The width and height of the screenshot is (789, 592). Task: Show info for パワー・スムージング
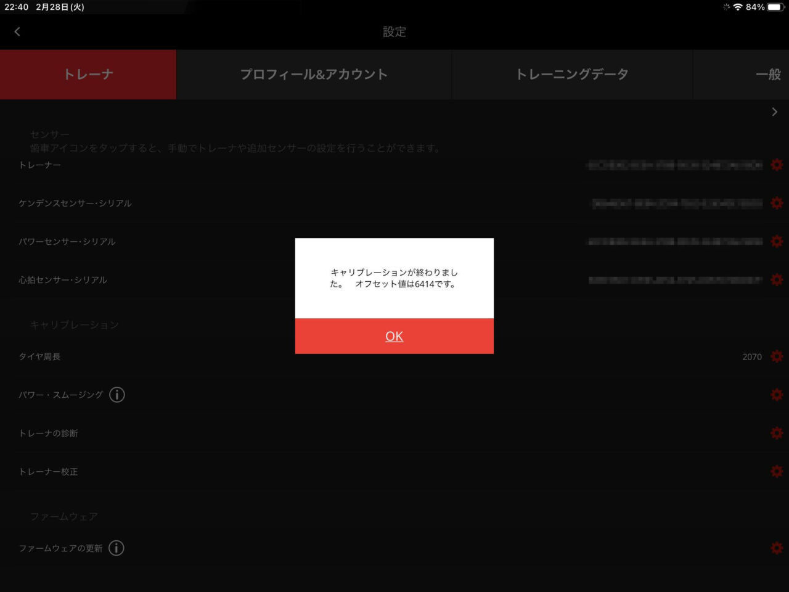coord(117,395)
